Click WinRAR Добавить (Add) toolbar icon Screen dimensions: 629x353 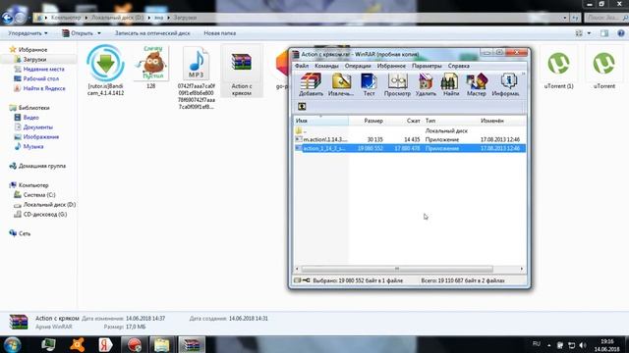tap(311, 84)
